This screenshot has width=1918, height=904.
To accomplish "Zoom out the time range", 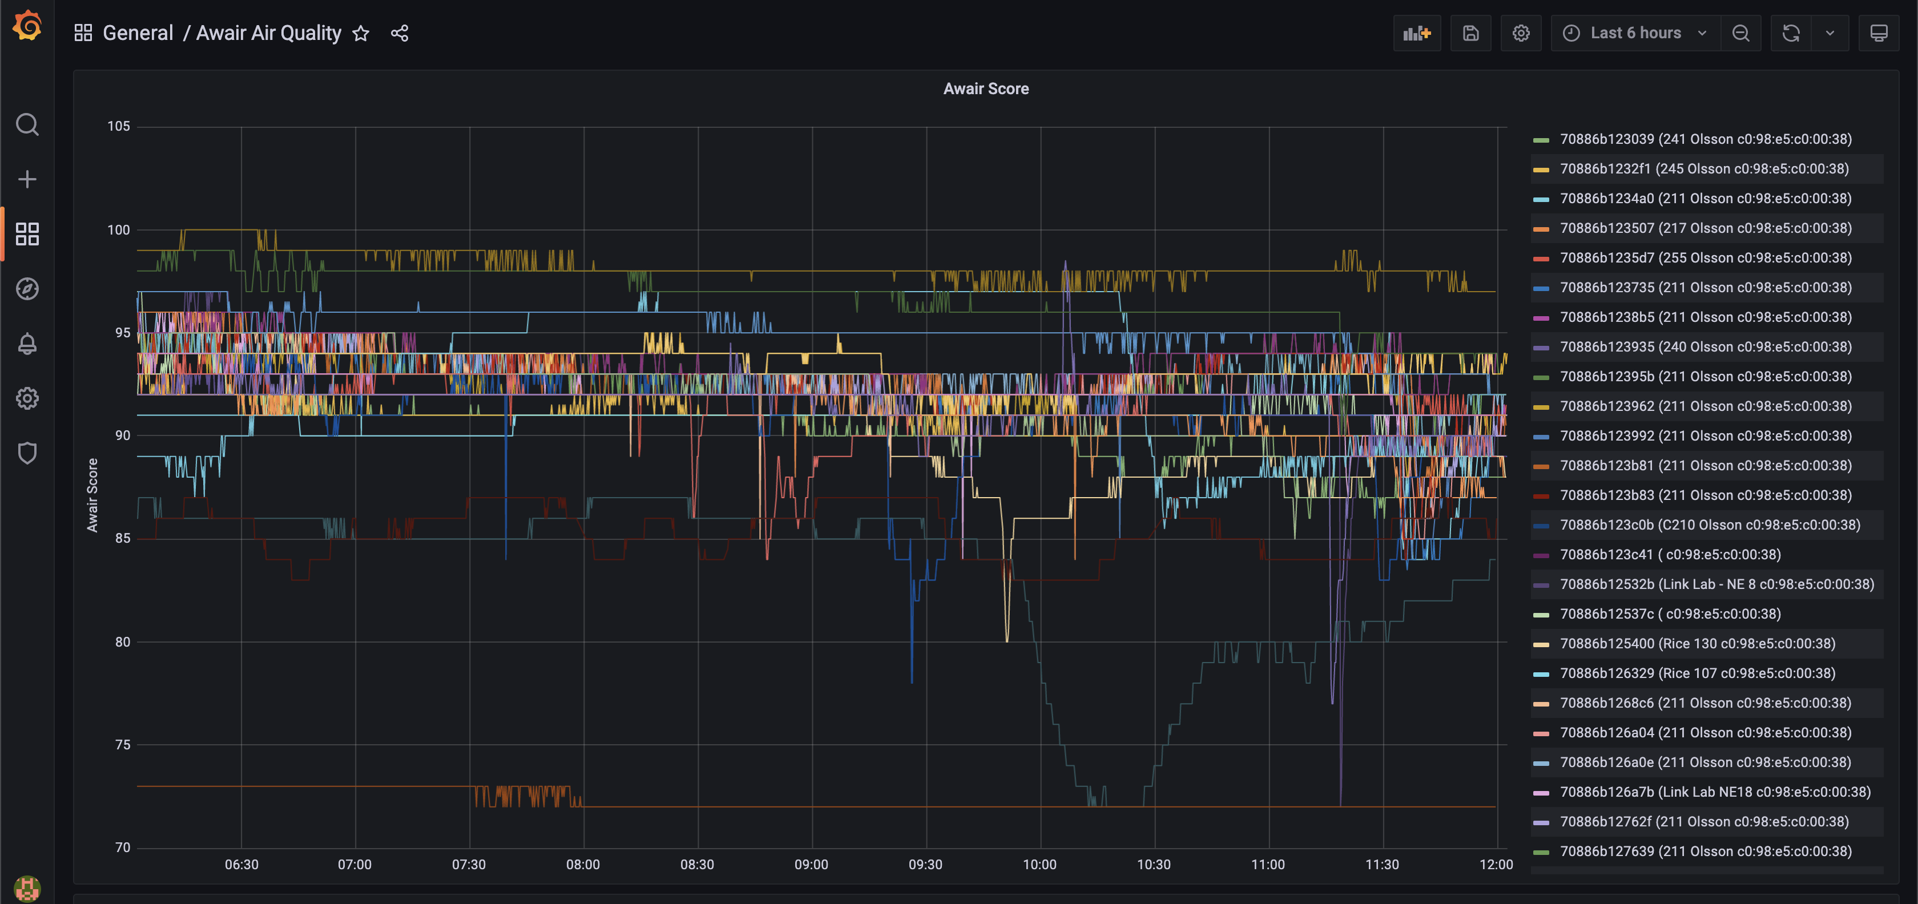I will tap(1740, 34).
